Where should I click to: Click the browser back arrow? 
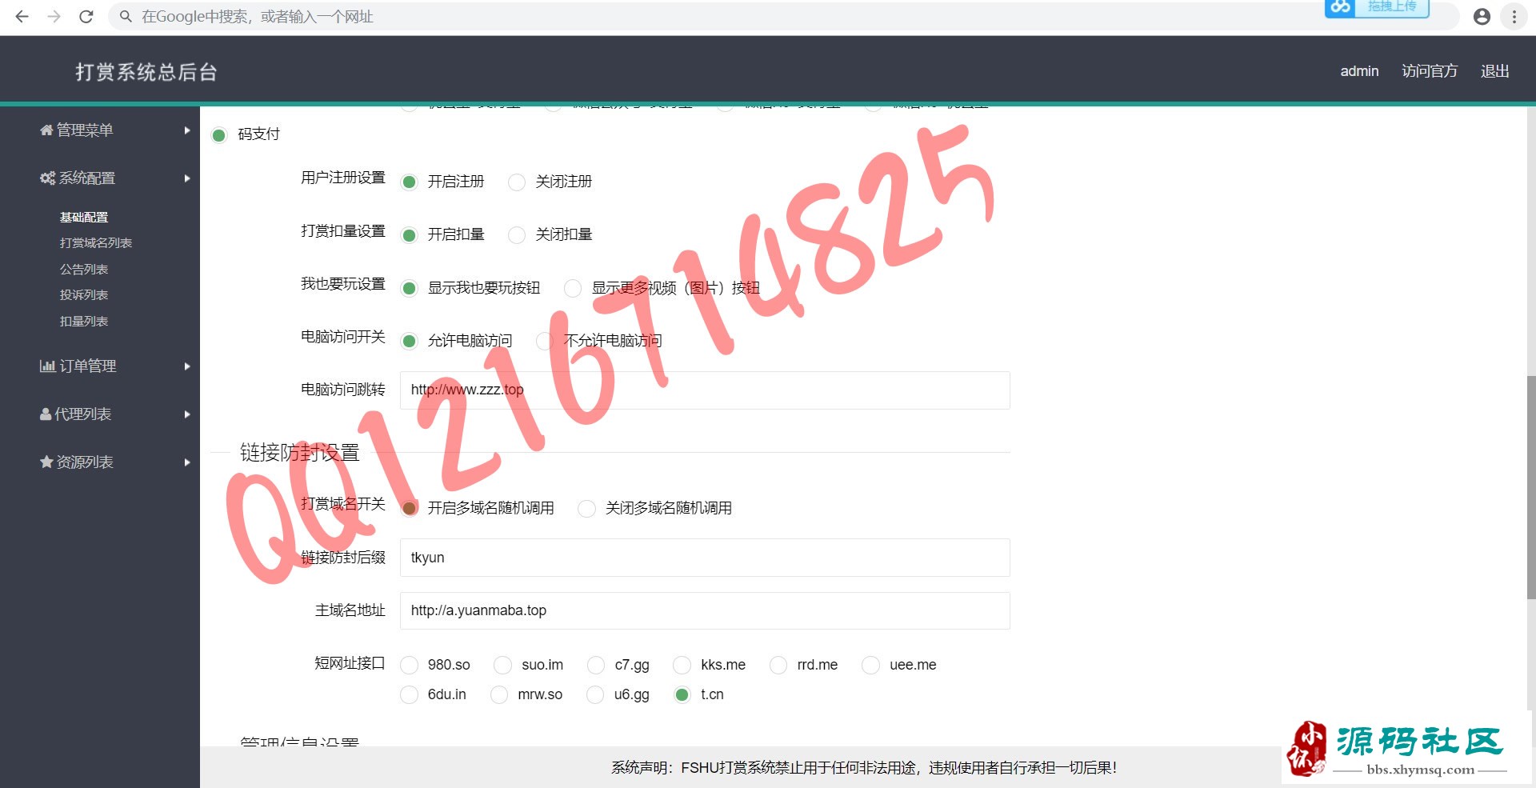[22, 16]
